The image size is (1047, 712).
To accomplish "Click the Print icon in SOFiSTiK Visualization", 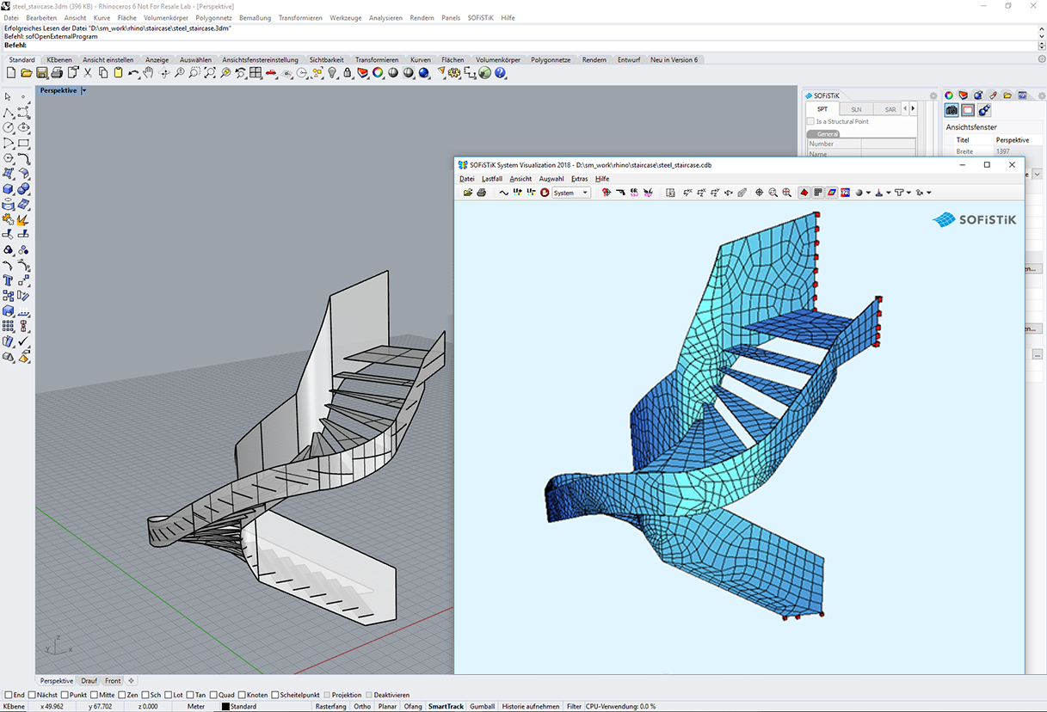I will tap(482, 193).
